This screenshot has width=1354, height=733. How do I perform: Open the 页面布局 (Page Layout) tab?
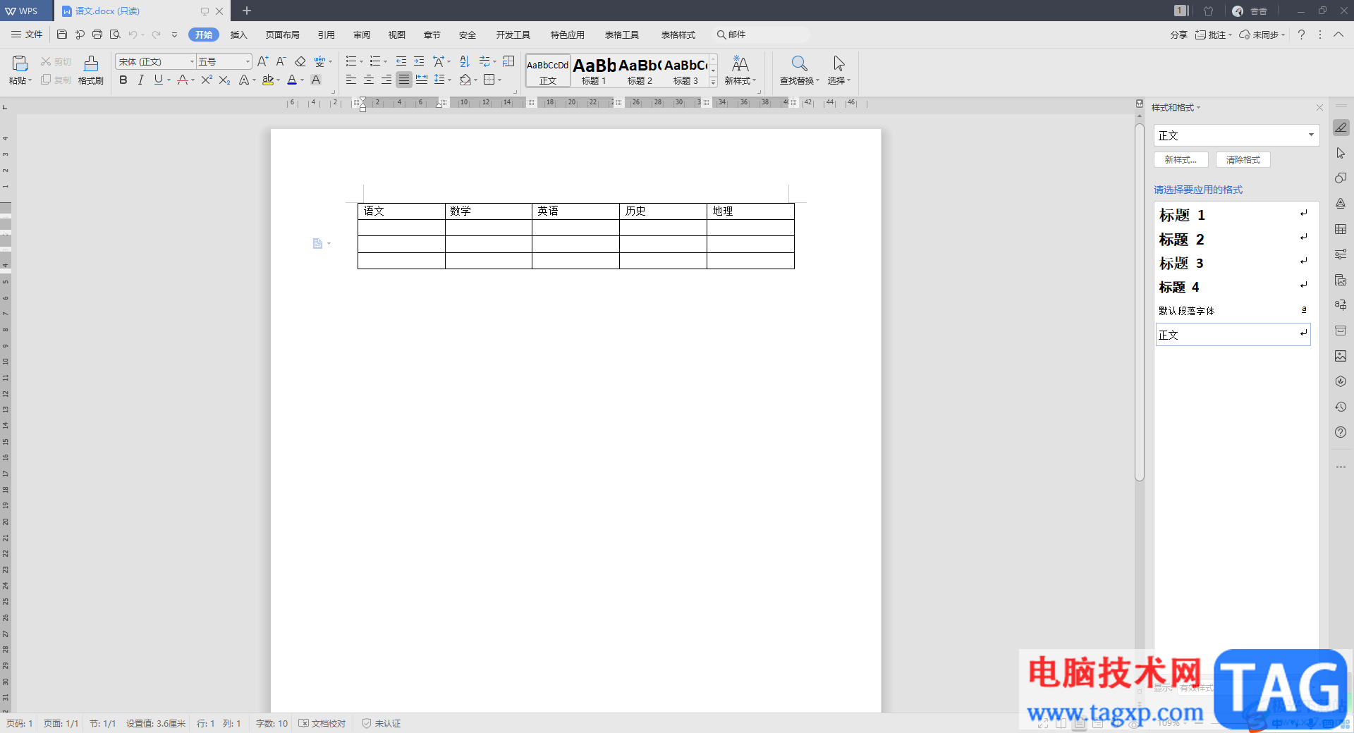(282, 35)
